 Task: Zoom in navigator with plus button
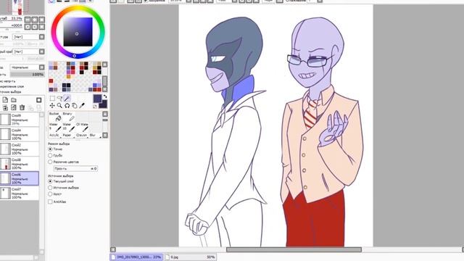tap(35, 20)
